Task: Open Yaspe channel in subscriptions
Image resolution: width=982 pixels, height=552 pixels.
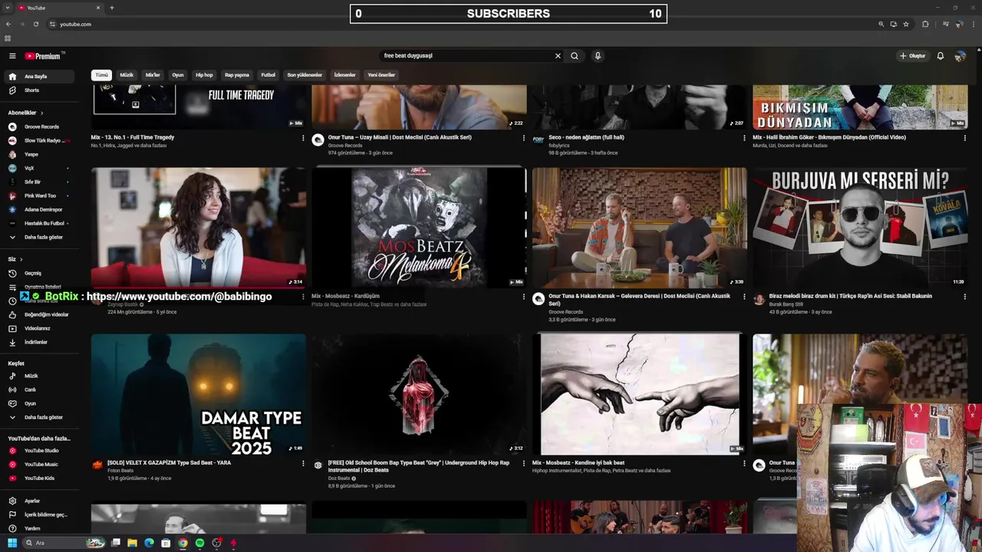Action: [40, 154]
